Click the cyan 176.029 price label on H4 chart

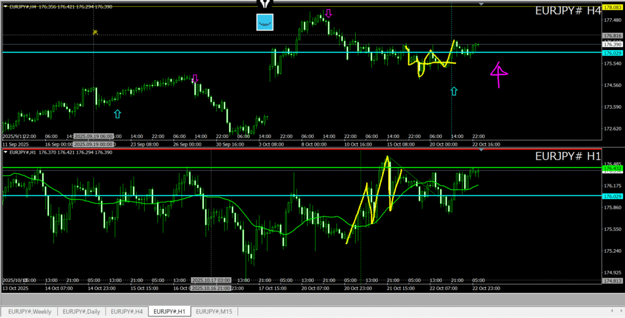611,53
